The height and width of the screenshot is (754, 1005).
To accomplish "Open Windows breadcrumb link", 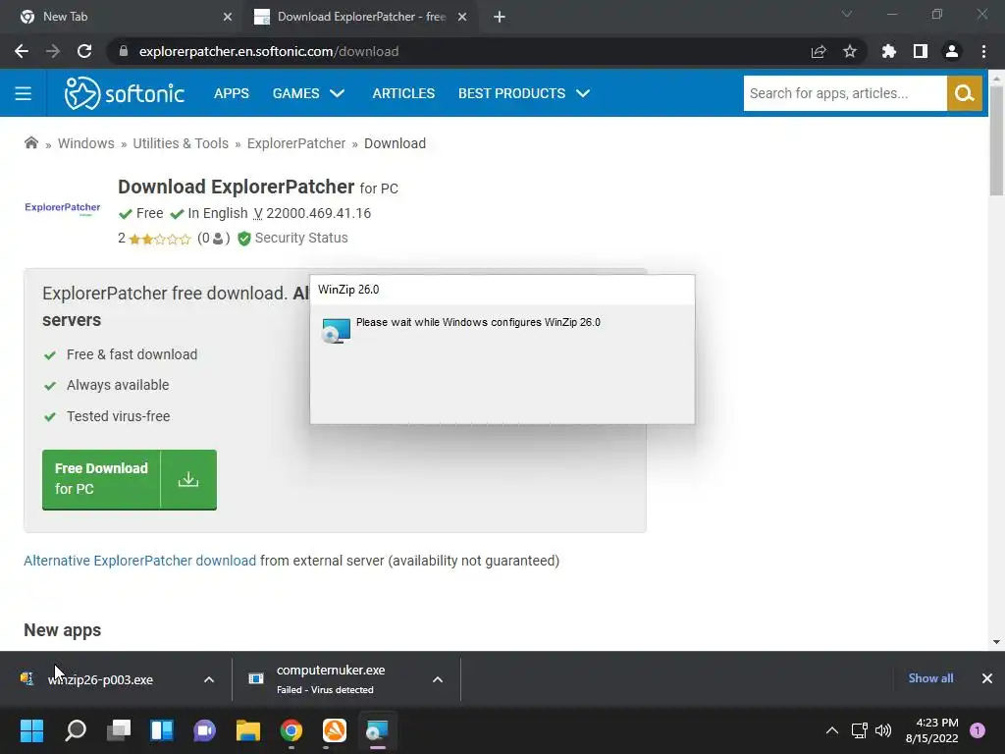I will coord(86,143).
